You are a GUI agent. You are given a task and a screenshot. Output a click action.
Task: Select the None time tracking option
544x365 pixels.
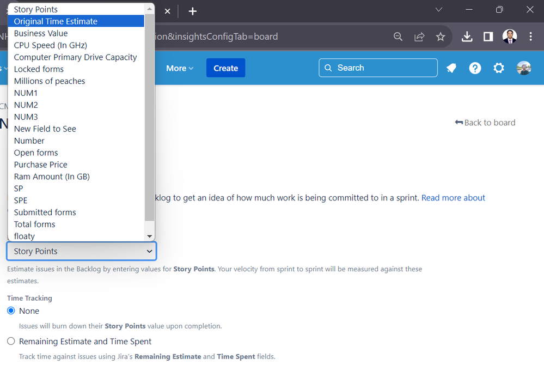pyautogui.click(x=11, y=311)
